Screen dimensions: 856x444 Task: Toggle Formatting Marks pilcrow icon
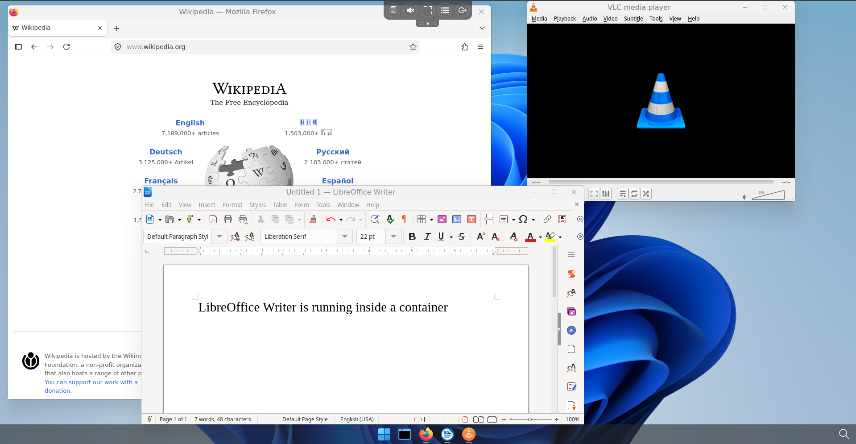pos(404,219)
